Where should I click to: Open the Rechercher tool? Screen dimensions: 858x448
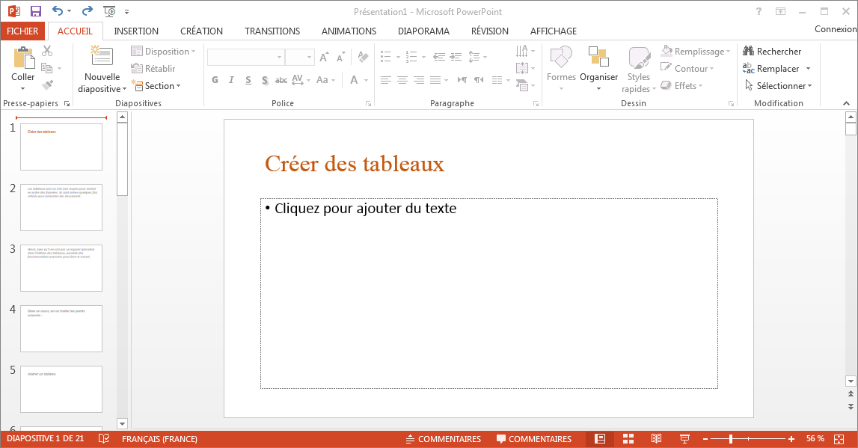(x=776, y=51)
